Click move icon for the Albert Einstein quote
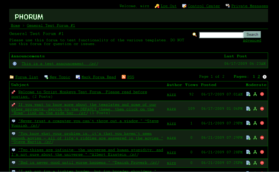Screen dimensions: 279x172 pos(248,152)
